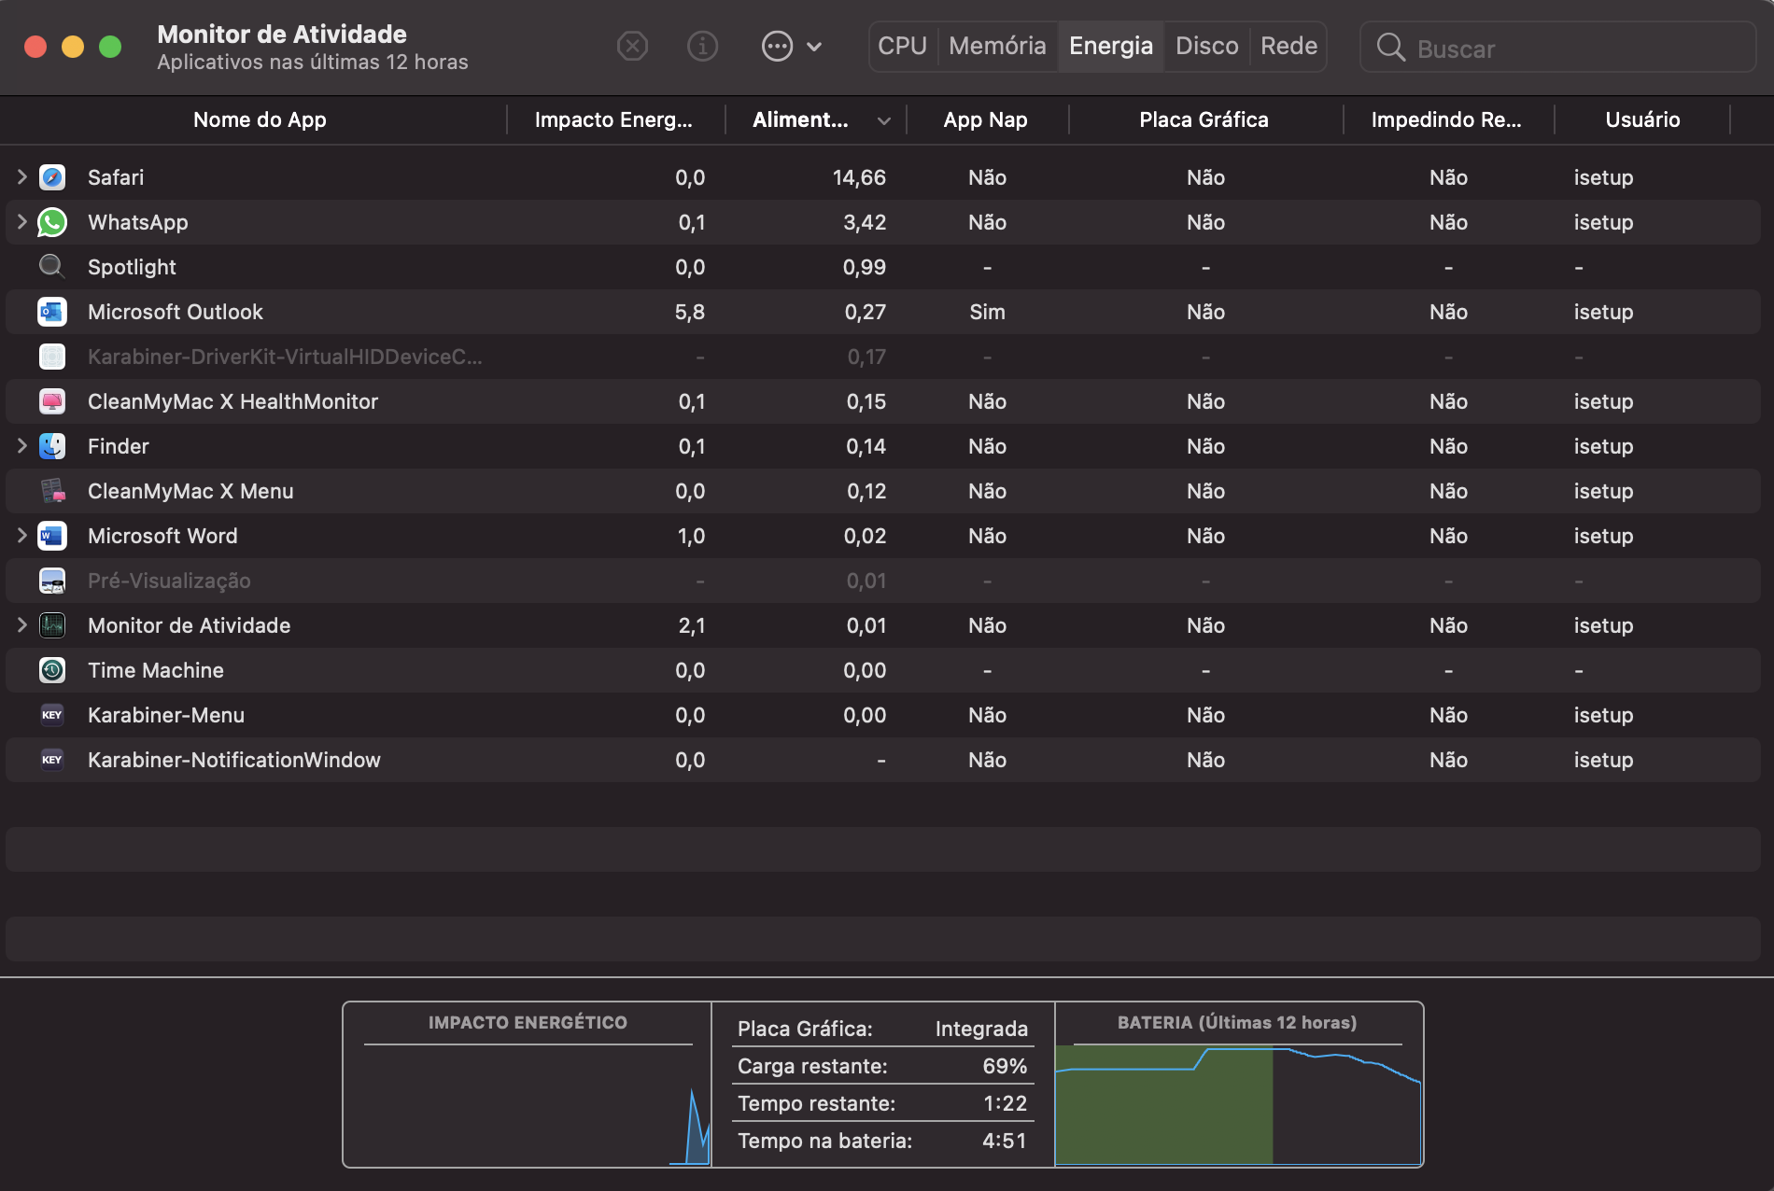Click the stop process X icon
Screen dimensions: 1774x1191
tap(632, 46)
